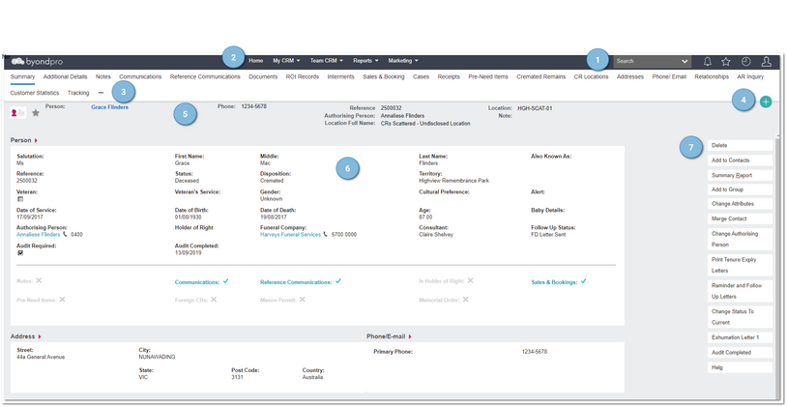Click the Exhumation Letter 1 button
Image resolution: width=787 pixels, height=407 pixels.
coord(740,337)
